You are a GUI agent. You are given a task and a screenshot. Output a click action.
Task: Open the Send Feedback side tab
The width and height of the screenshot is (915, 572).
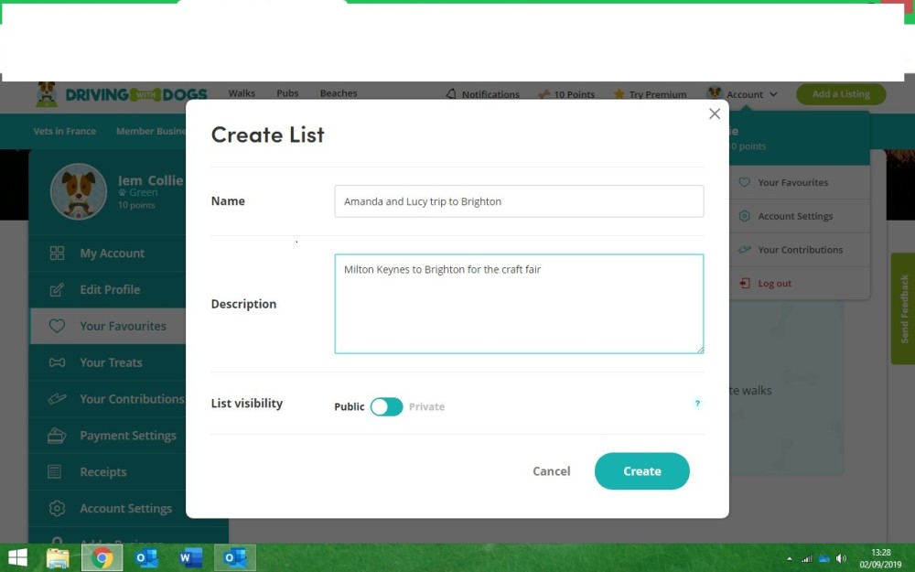(x=902, y=308)
